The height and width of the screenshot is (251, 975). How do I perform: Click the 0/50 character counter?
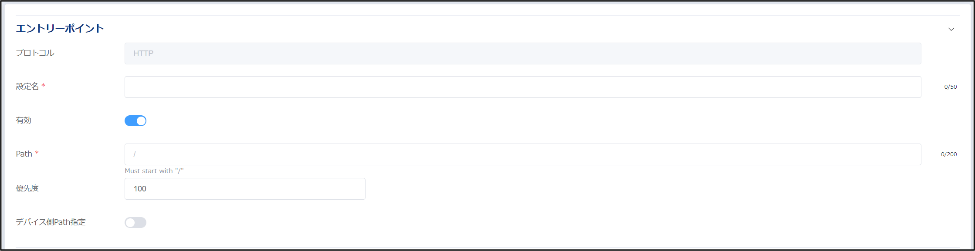pyautogui.click(x=950, y=87)
